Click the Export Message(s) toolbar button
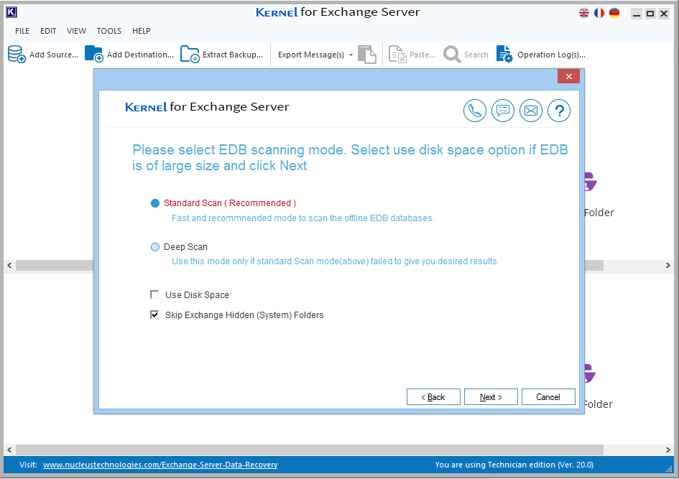 coord(311,55)
